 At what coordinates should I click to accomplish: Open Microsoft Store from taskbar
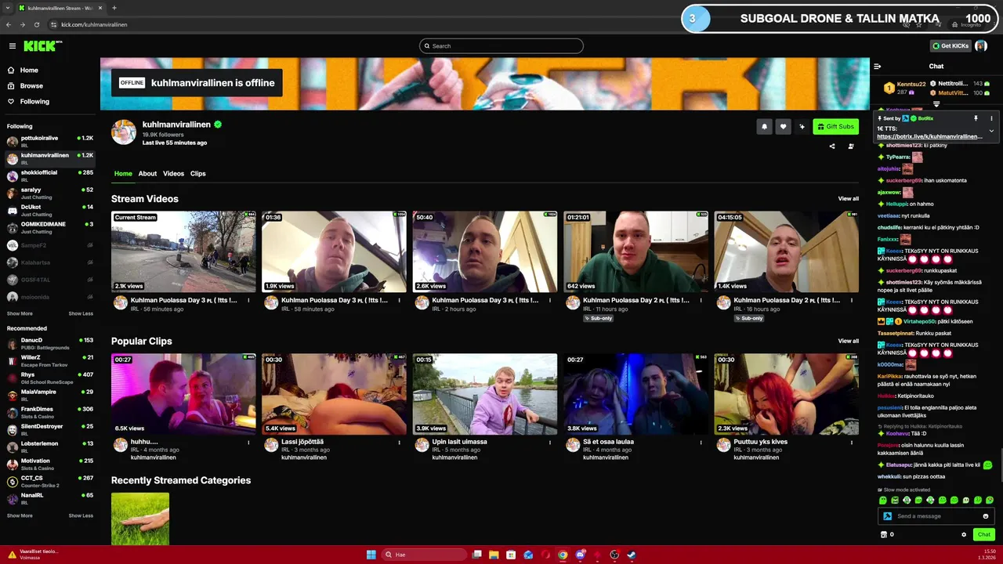click(511, 555)
